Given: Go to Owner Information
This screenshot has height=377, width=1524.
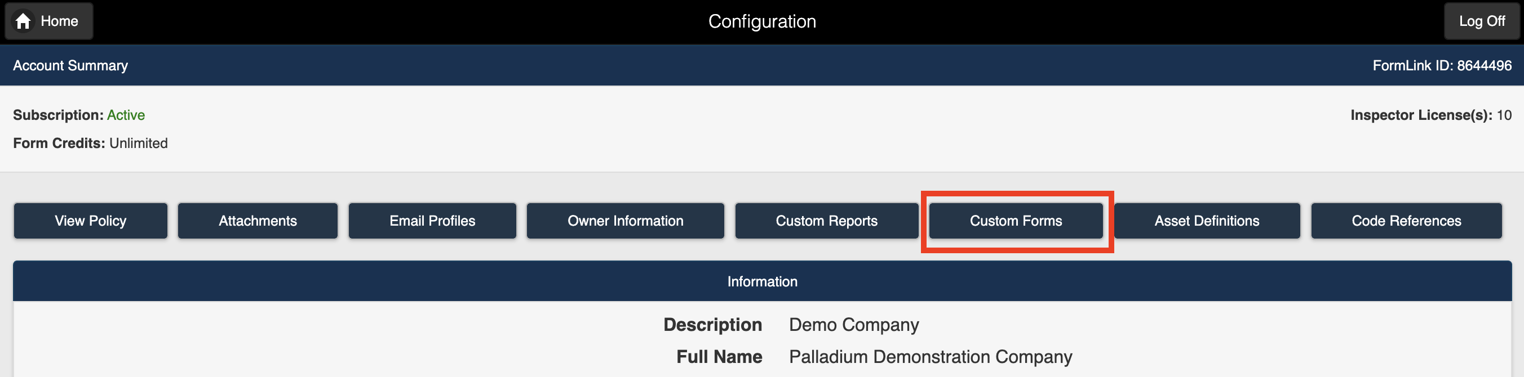Looking at the screenshot, I should point(626,221).
